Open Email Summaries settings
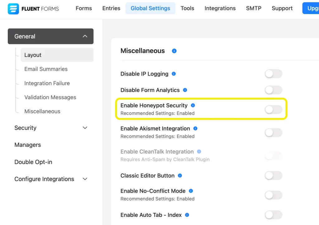Image resolution: width=319 pixels, height=225 pixels. click(x=46, y=69)
